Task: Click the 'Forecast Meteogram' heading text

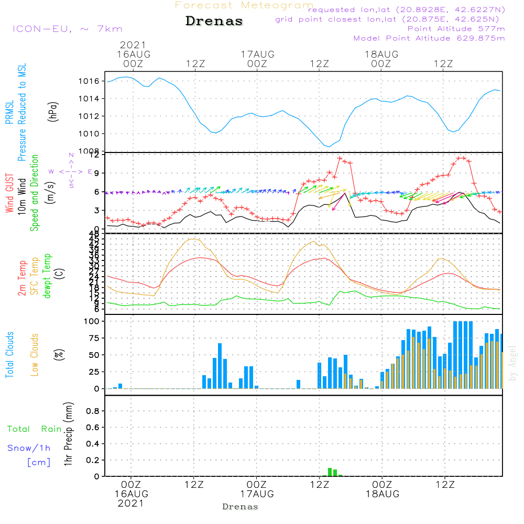Action: click(x=244, y=5)
